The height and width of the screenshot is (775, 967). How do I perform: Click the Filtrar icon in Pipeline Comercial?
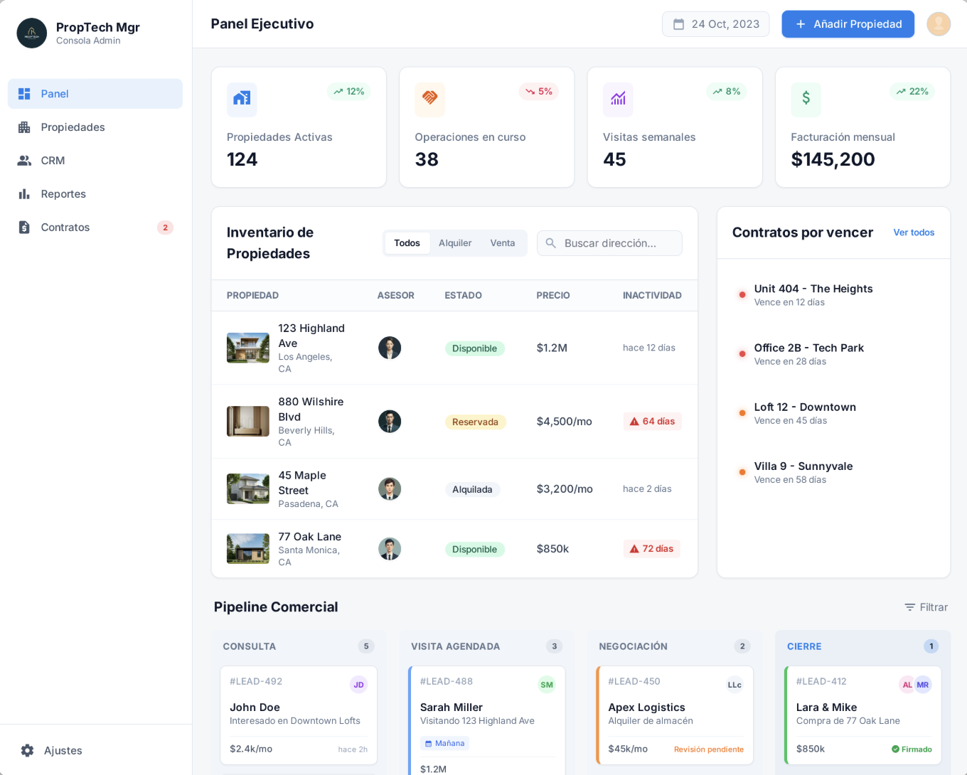click(x=909, y=607)
